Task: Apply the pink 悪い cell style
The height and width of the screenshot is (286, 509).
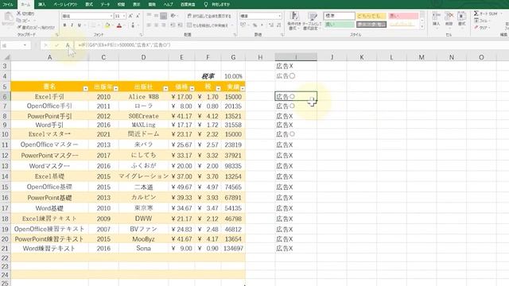Action: coord(403,16)
